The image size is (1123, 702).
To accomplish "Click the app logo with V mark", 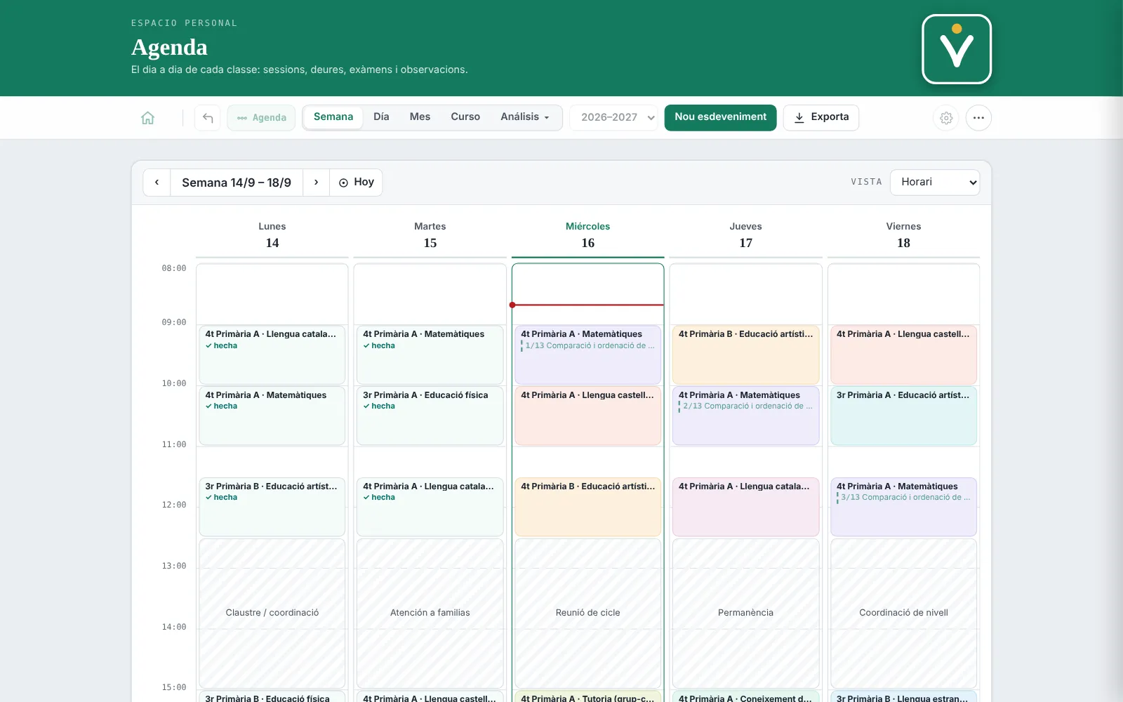I will click(957, 49).
